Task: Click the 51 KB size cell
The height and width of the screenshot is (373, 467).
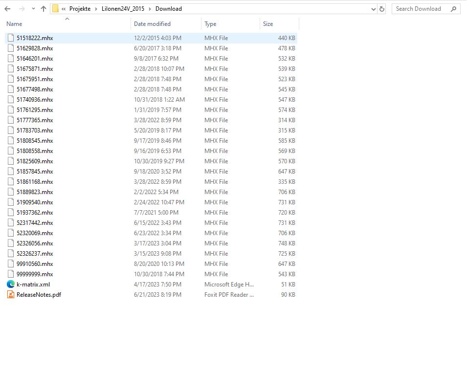Action: (x=288, y=285)
